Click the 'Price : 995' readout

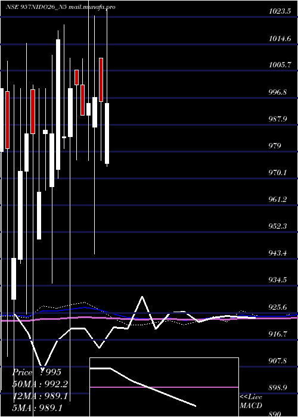[37, 372]
